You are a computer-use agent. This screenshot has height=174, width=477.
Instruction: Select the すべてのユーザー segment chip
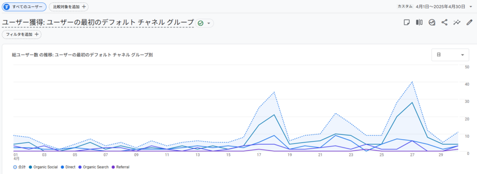pyautogui.click(x=24, y=7)
